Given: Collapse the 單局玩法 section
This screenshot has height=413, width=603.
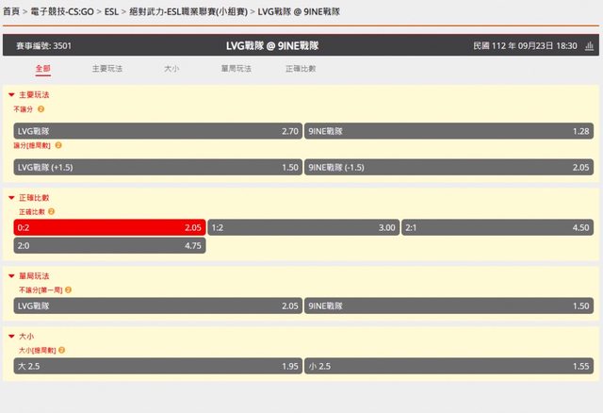Looking at the screenshot, I should pos(11,276).
